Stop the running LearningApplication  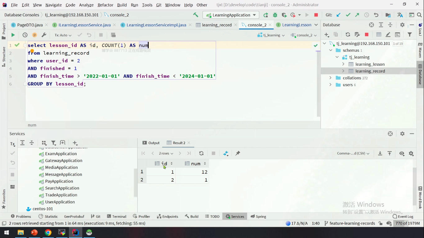(x=316, y=15)
